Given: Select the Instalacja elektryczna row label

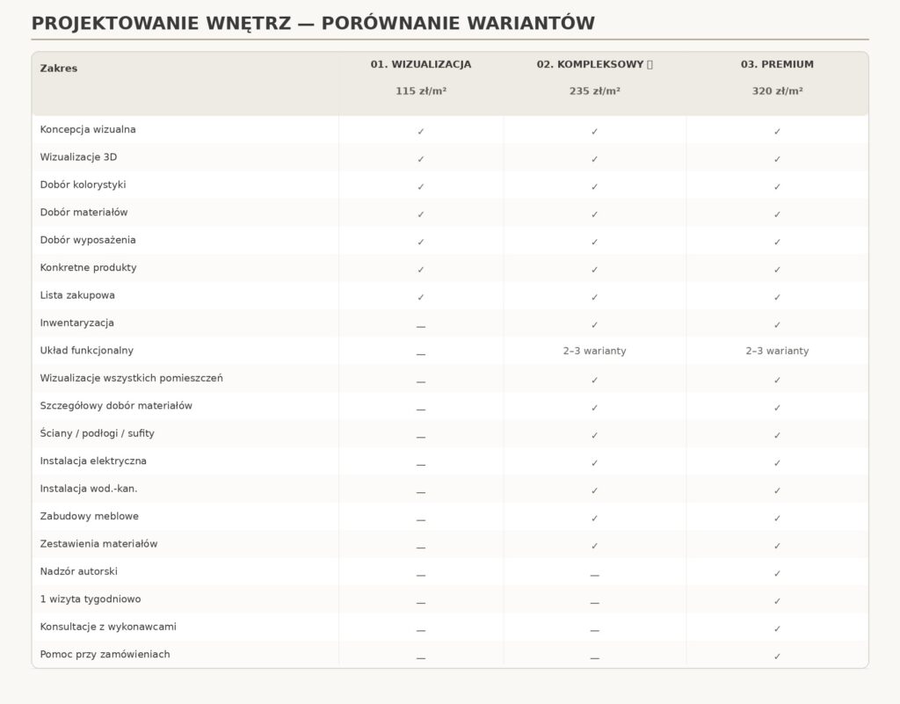Looking at the screenshot, I should click(93, 461).
